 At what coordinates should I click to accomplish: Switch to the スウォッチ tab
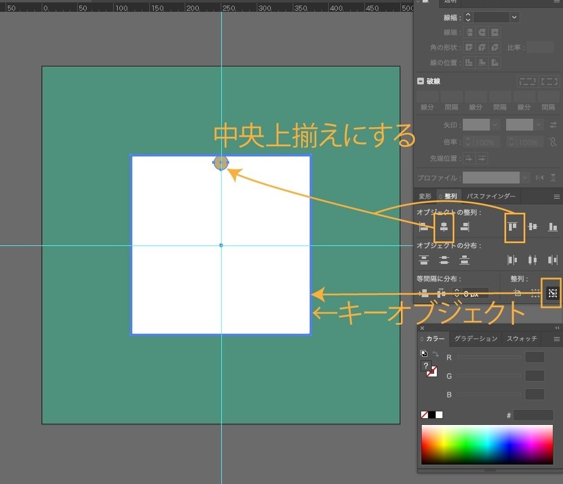(x=522, y=339)
